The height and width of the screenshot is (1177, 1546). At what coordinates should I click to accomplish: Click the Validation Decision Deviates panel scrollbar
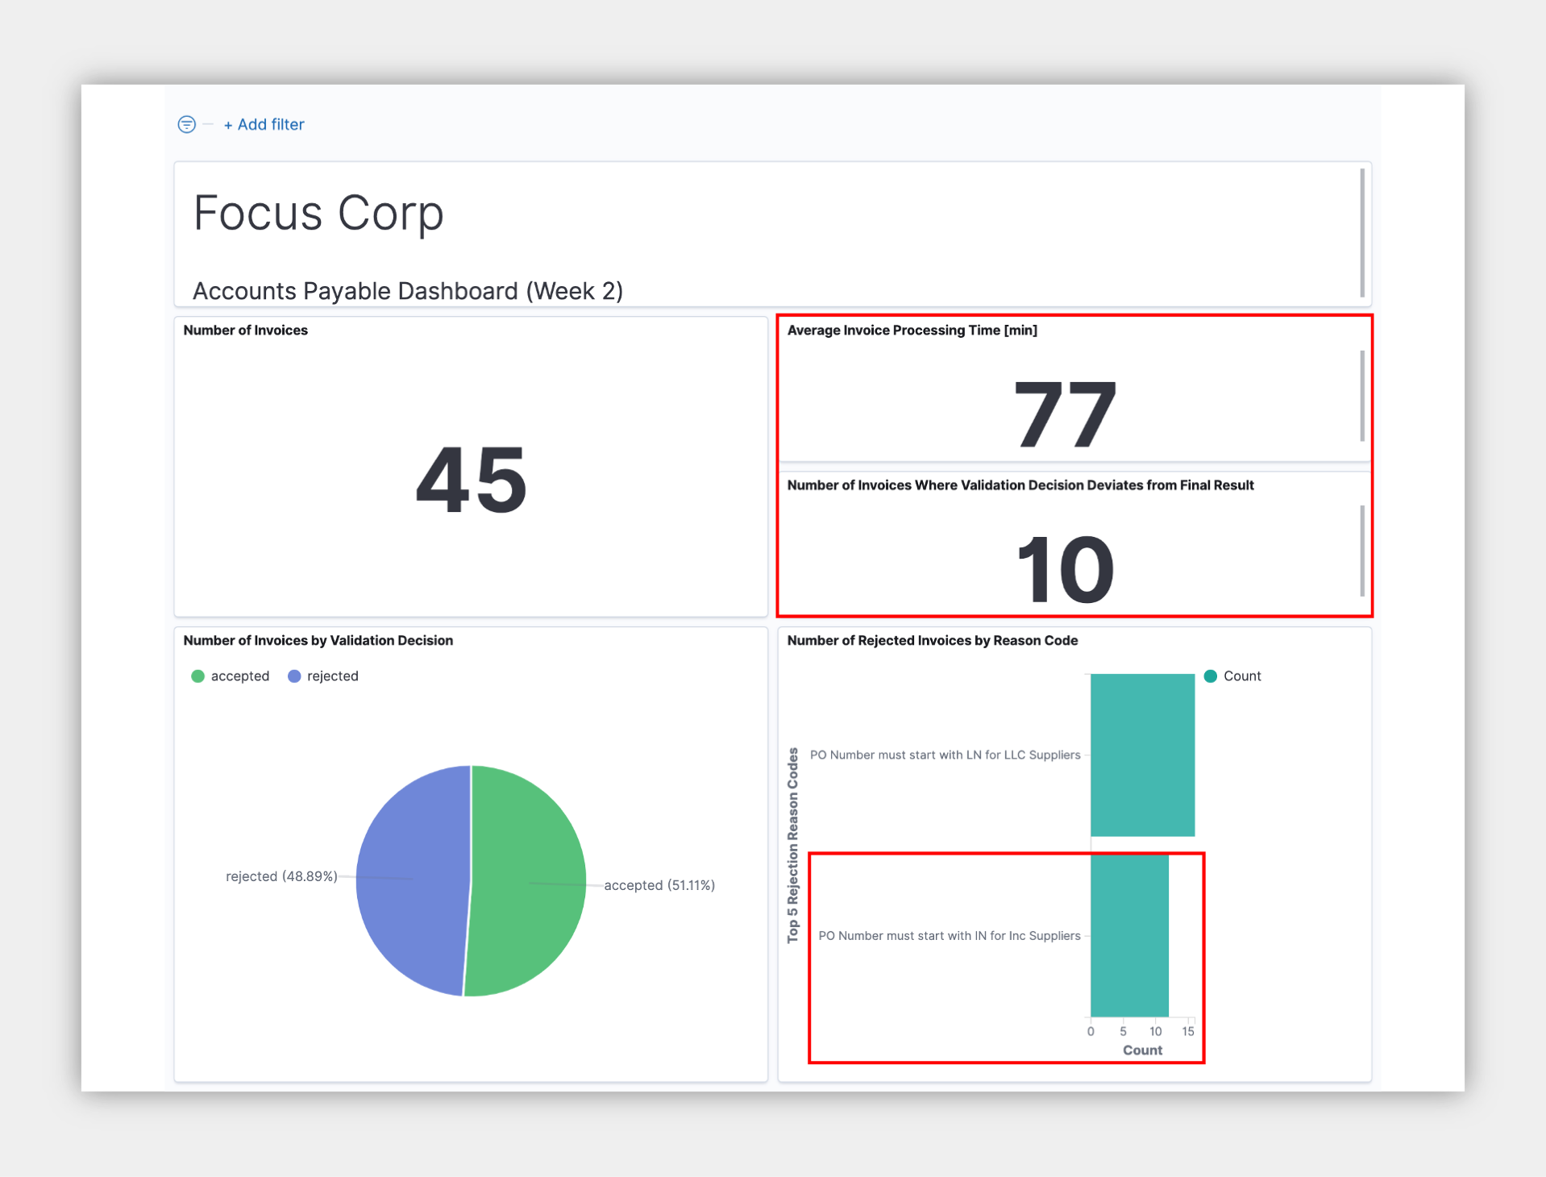1362,551
